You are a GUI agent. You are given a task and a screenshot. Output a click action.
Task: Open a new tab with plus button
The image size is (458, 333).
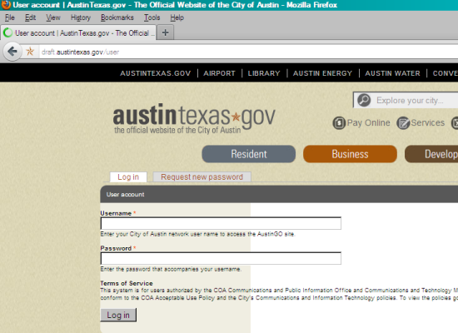click(166, 32)
